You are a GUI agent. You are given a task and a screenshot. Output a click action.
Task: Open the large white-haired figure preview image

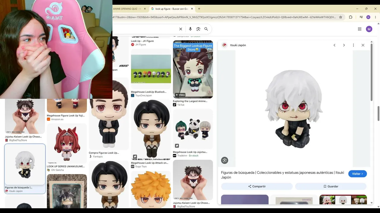click(x=294, y=109)
